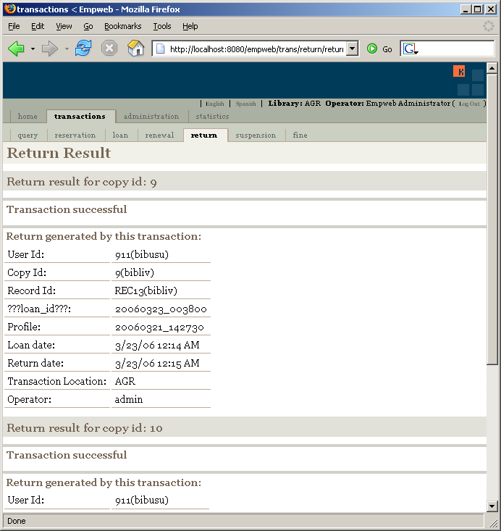Viewport: 501px width, 531px height.
Task: Click the Log Out link
Action: [x=469, y=104]
